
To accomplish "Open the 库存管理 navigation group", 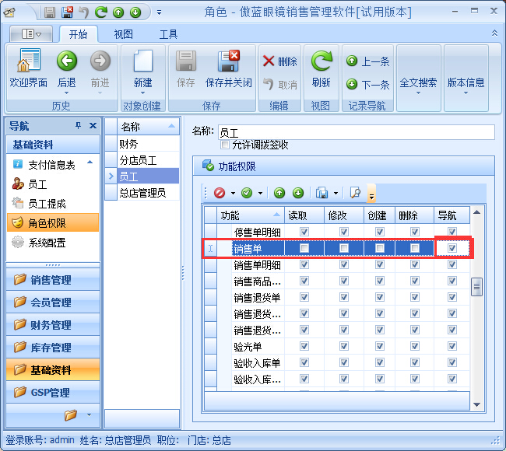I will (x=53, y=348).
